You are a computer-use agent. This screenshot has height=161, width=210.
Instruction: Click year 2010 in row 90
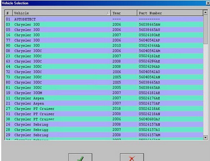coord(117,46)
